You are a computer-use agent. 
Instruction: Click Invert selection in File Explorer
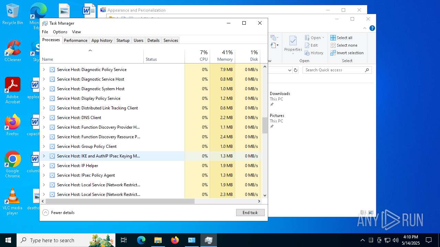(x=347, y=53)
